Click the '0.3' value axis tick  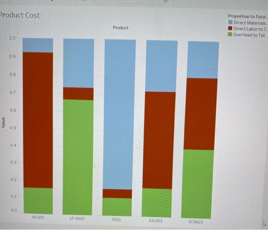(x=13, y=162)
